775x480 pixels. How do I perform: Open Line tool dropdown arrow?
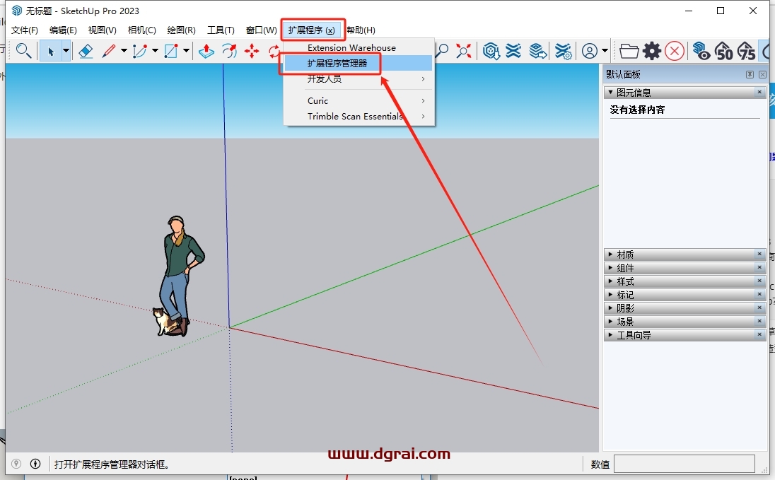click(124, 51)
